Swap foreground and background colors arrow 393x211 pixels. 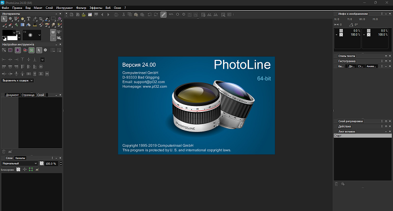tap(18, 32)
